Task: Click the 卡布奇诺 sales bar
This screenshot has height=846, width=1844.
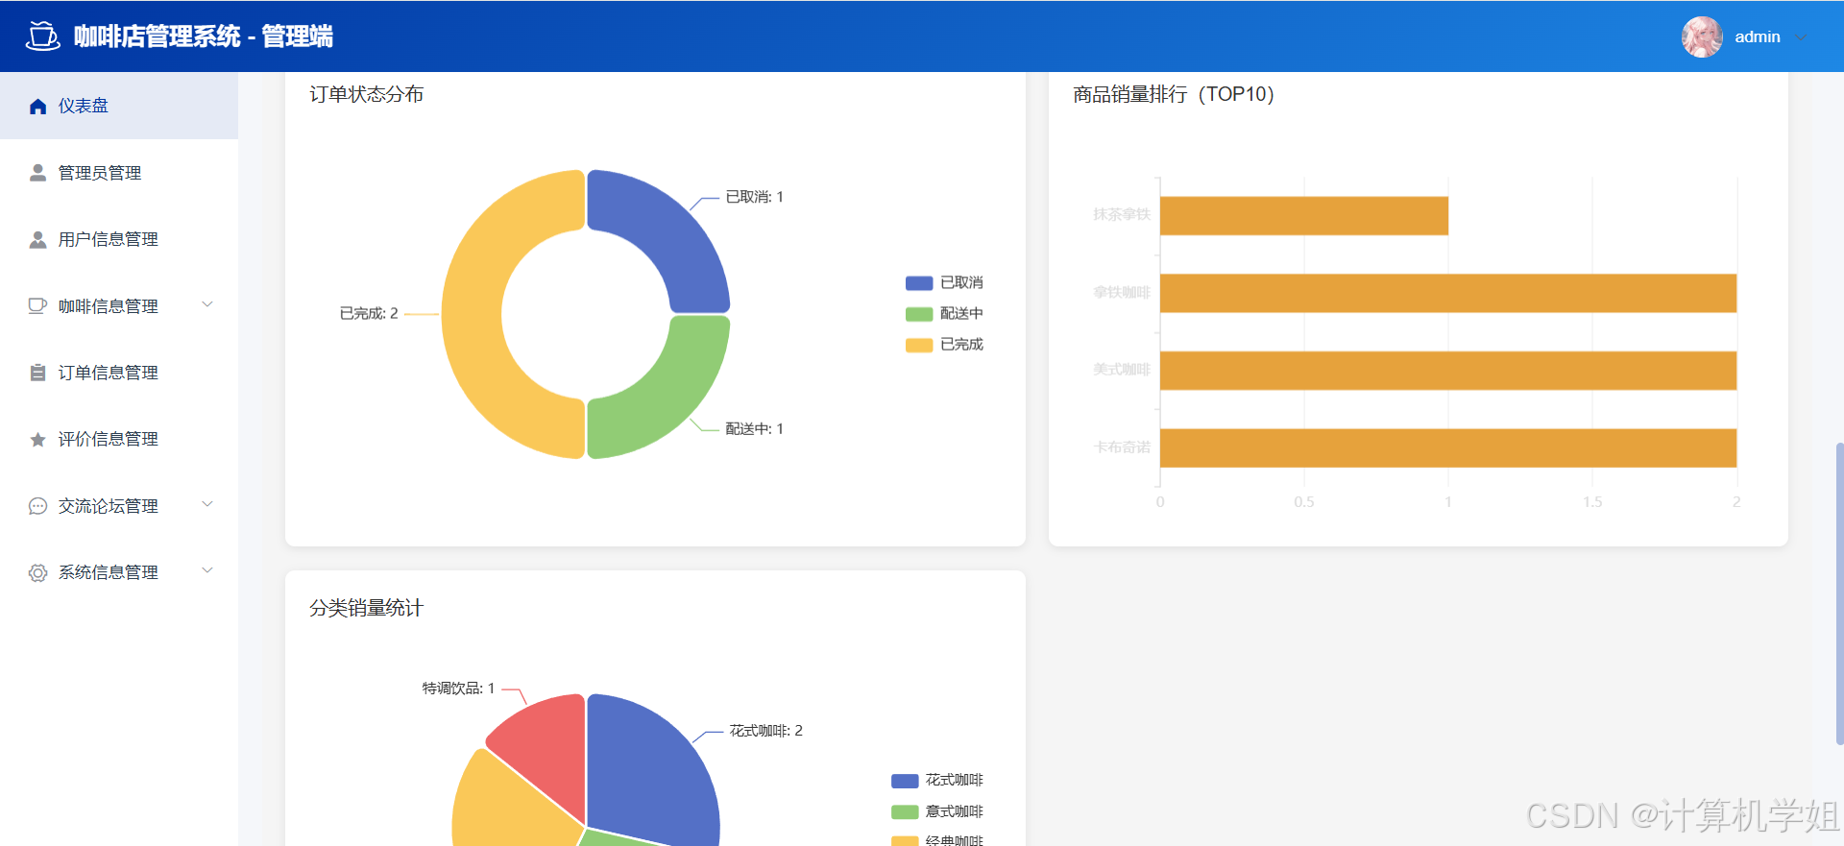Action: click(x=1448, y=447)
